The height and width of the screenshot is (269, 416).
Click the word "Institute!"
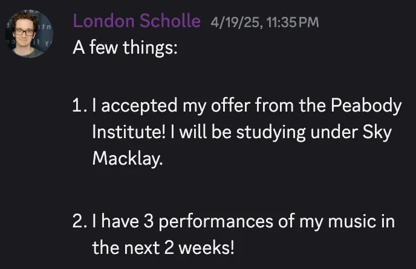[129, 132]
